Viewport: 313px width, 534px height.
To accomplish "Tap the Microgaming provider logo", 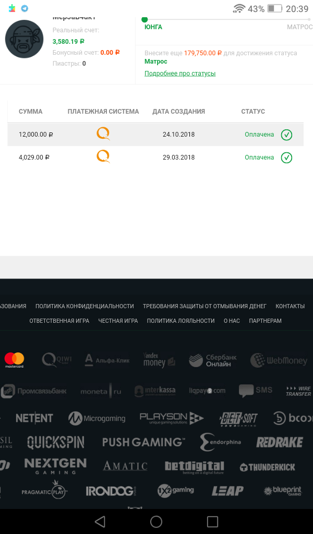I will (97, 418).
